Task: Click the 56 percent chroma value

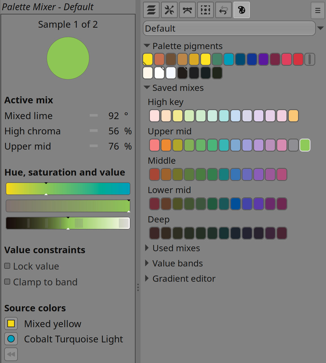Action: [114, 131]
